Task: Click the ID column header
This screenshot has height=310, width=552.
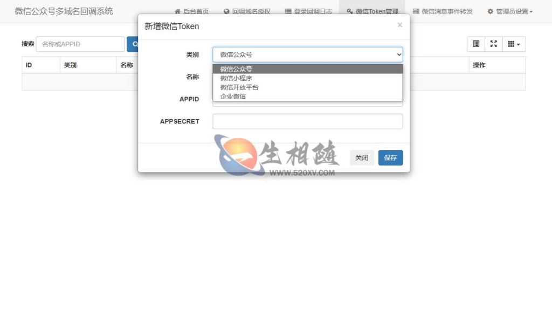Action: pyautogui.click(x=41, y=65)
